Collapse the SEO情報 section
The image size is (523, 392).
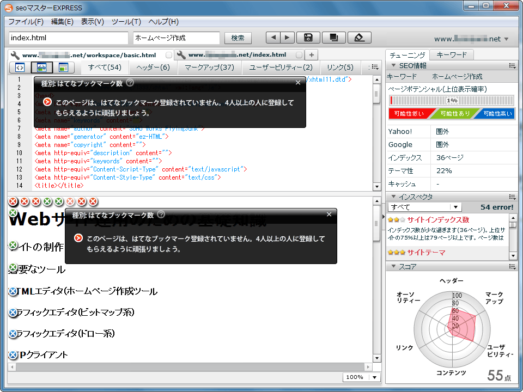393,65
